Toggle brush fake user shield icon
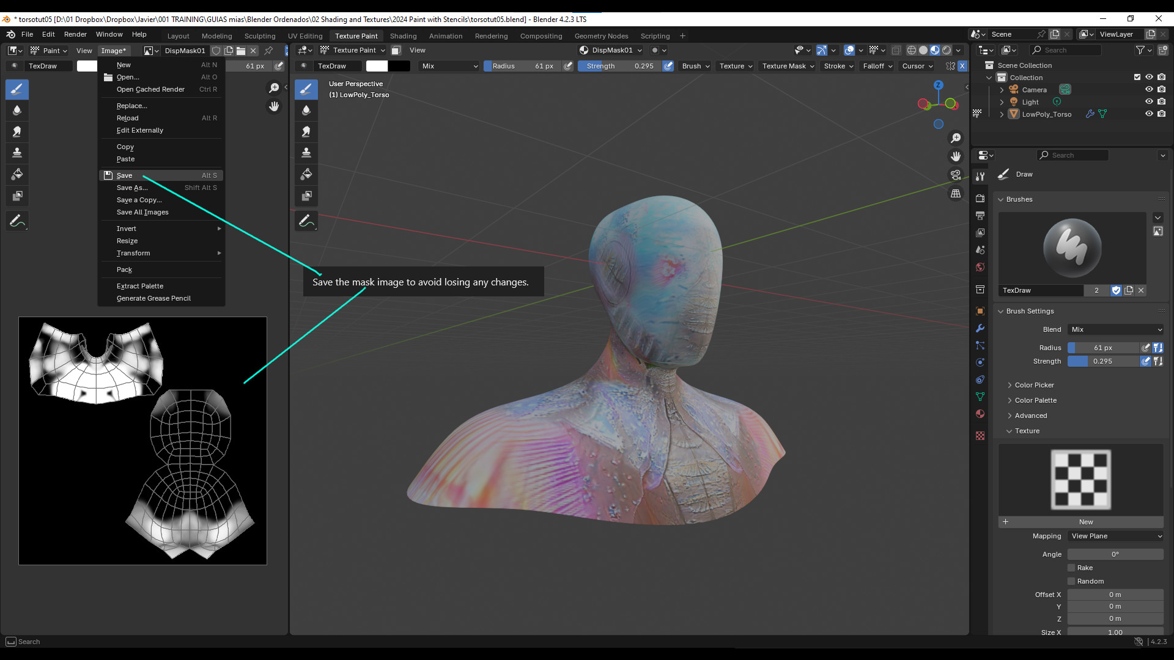The width and height of the screenshot is (1174, 660). click(1116, 290)
